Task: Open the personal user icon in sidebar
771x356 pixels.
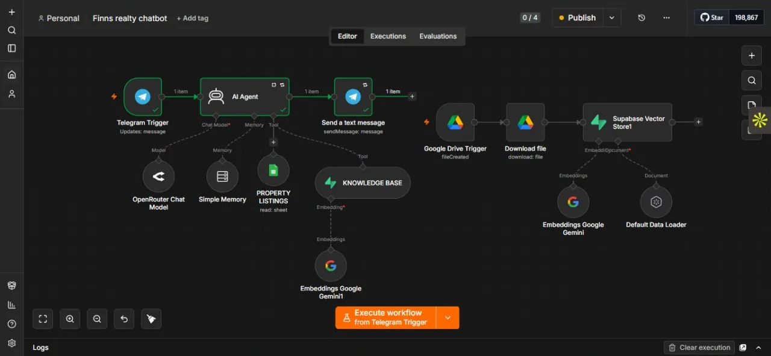Action: [11, 94]
